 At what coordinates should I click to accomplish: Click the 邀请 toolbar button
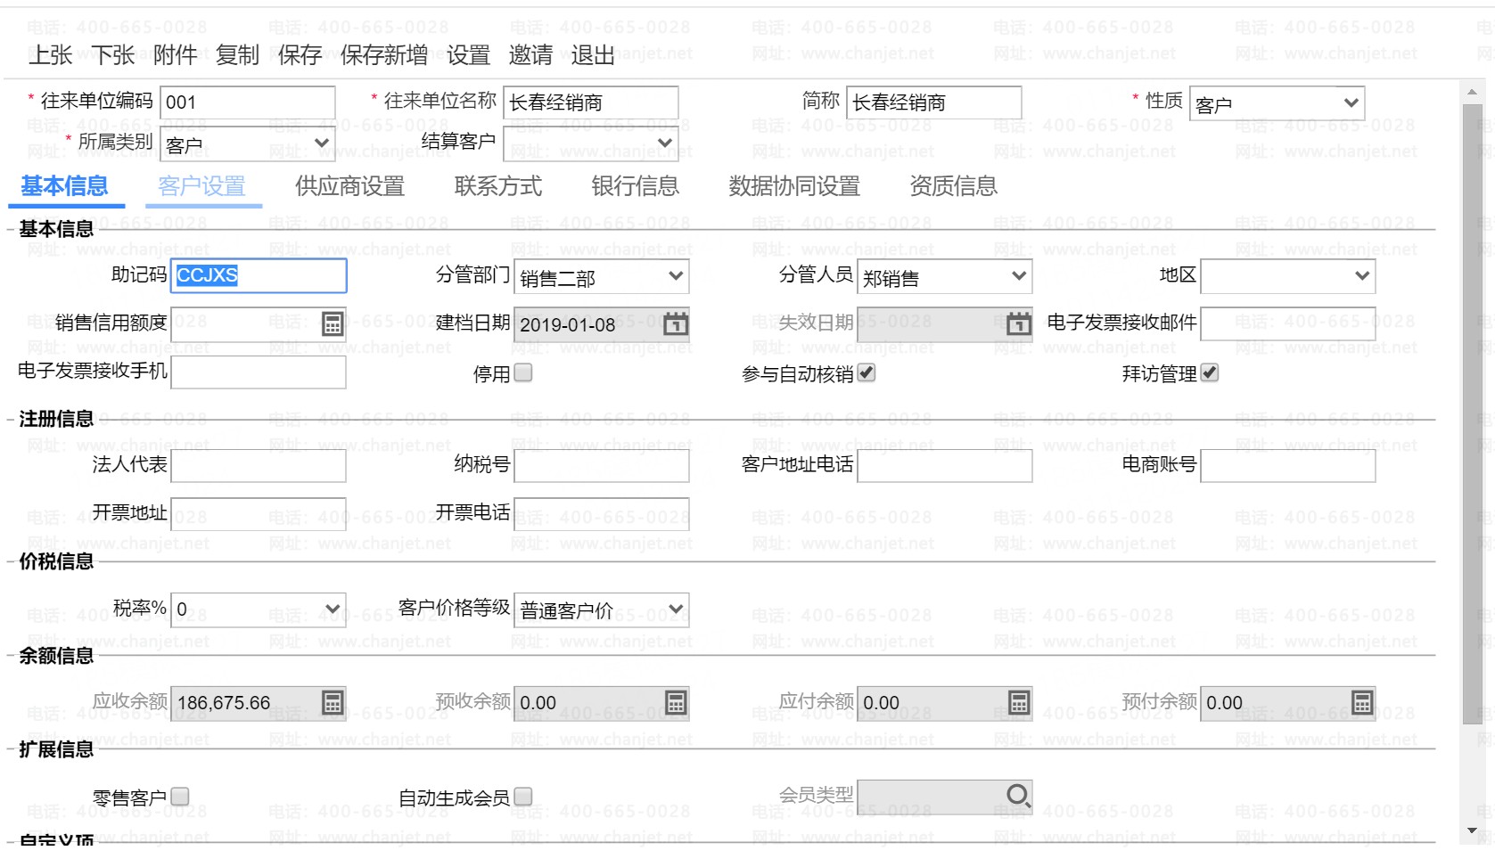(531, 55)
